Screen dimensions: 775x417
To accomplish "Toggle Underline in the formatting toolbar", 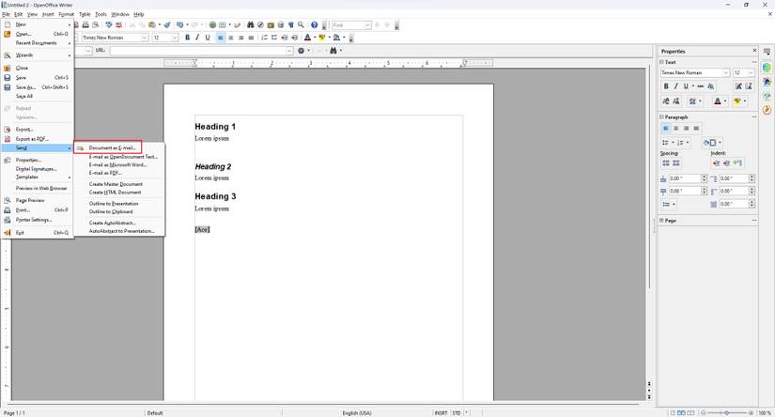I will (x=208, y=38).
